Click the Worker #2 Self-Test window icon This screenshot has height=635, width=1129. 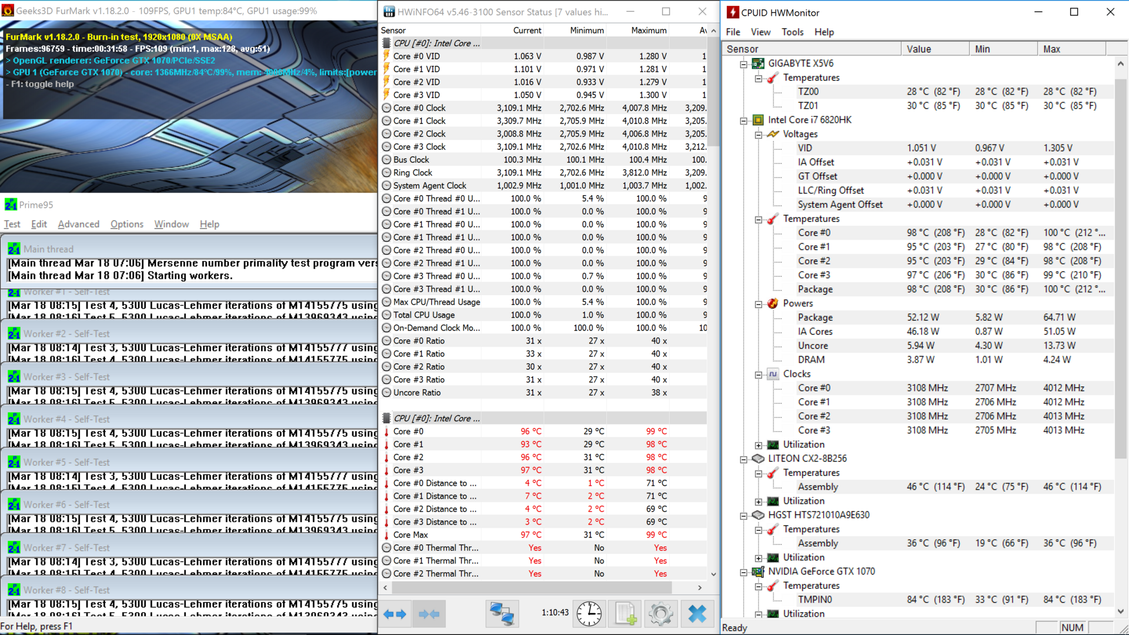pyautogui.click(x=14, y=333)
